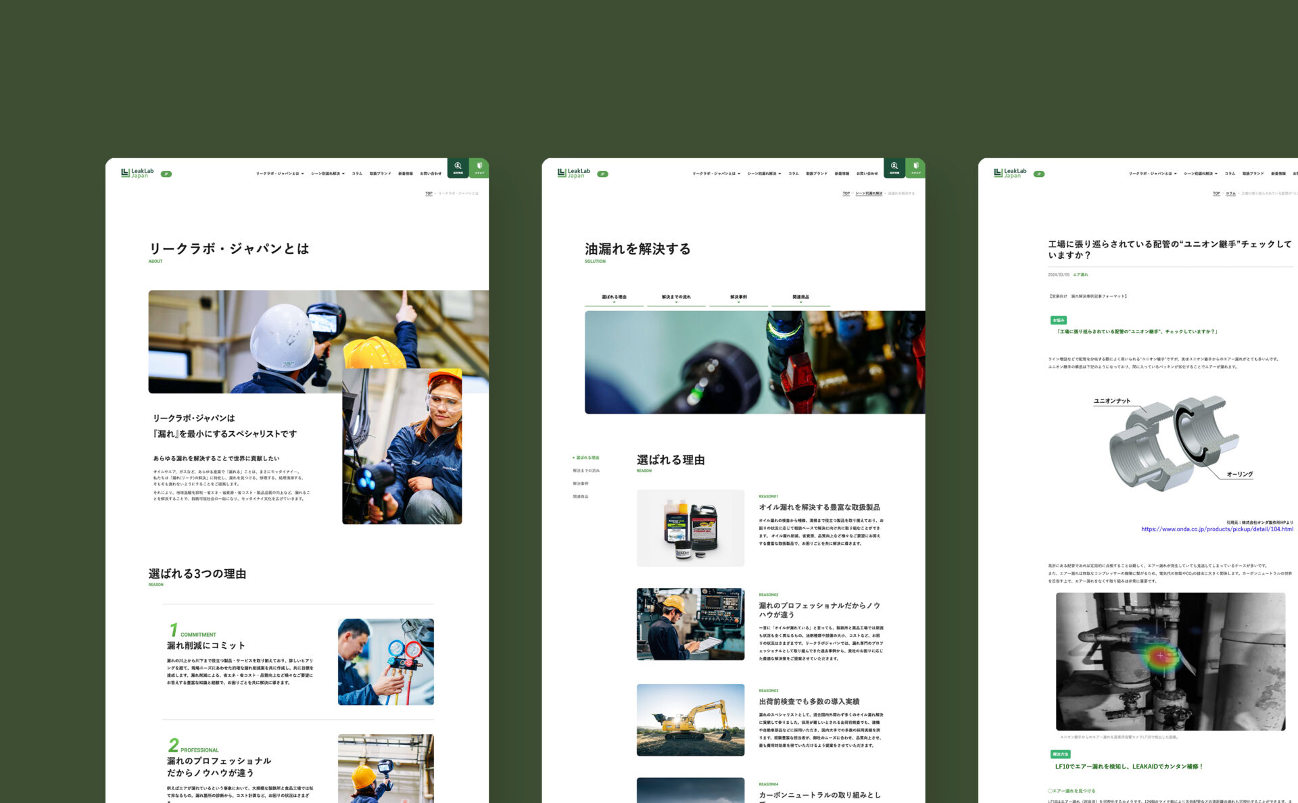Click LeakLab Japan logo in right page
Viewport: 1298px width, 803px height.
click(1010, 173)
